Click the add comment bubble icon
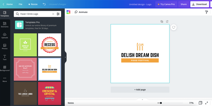Viewport: 212px width, 106px height. click(x=174, y=27)
